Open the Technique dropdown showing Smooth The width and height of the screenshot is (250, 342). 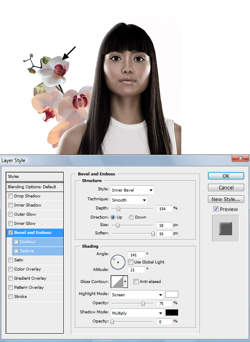point(129,200)
